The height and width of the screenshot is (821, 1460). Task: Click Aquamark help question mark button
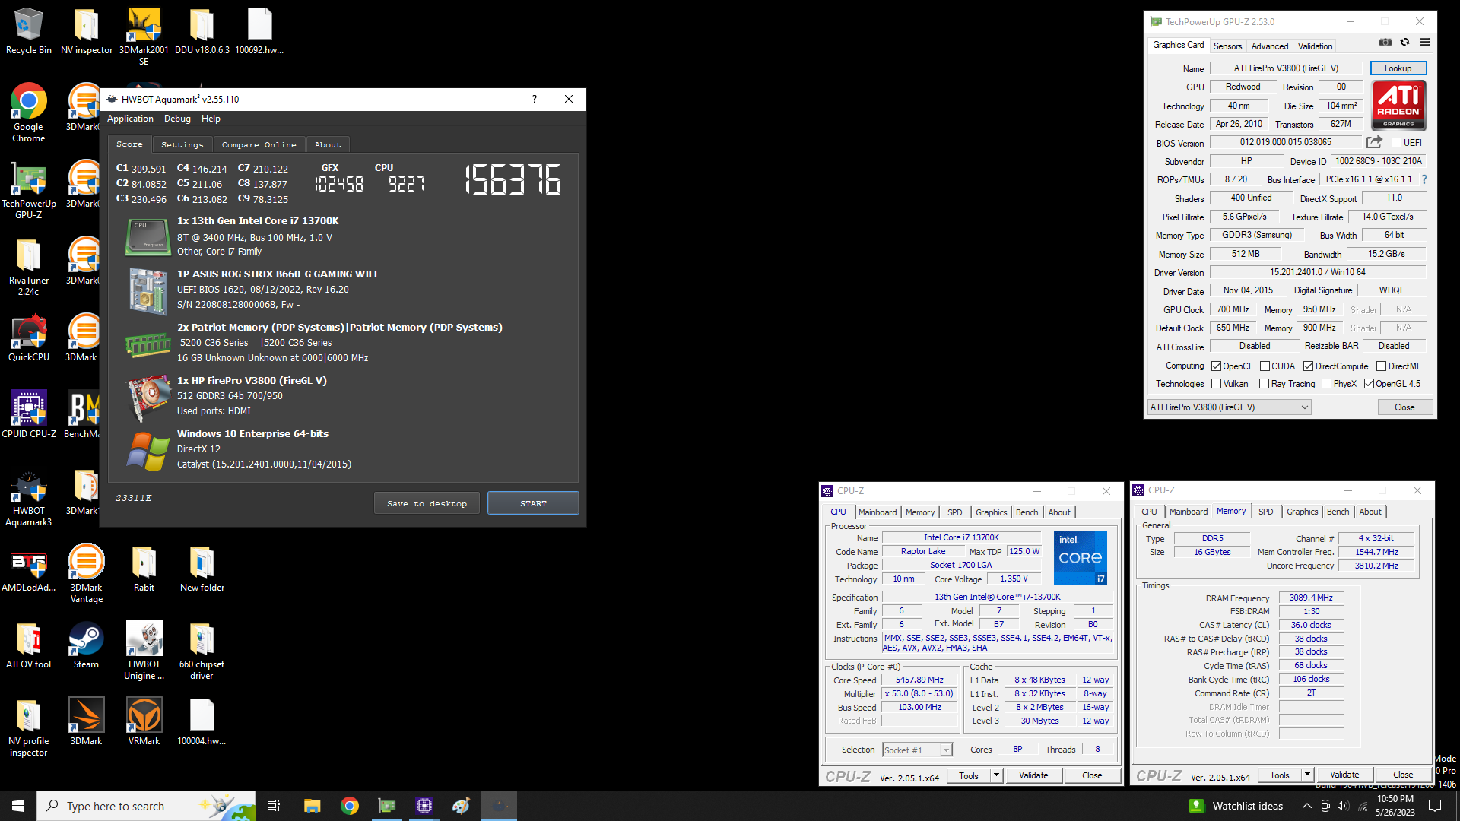pyautogui.click(x=534, y=99)
